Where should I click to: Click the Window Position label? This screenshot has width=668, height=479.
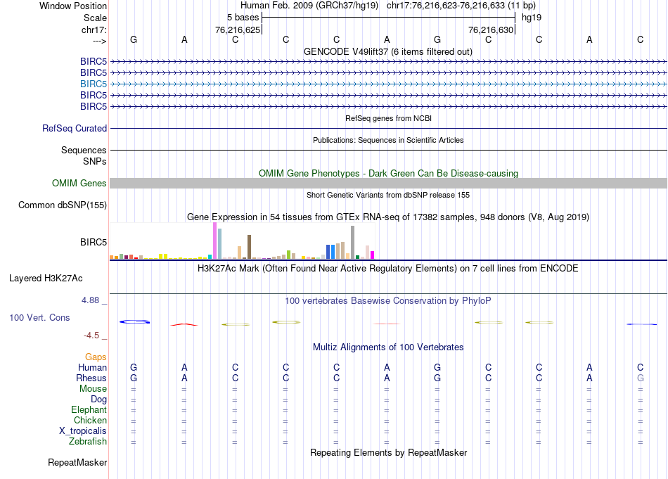coord(73,6)
